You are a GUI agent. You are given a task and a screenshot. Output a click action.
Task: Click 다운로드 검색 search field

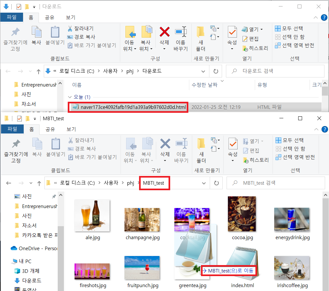tap(275, 71)
